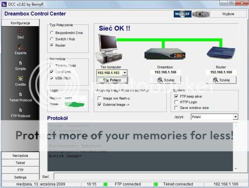
Task: Open the Scripts document icon
Action: [x=20, y=63]
